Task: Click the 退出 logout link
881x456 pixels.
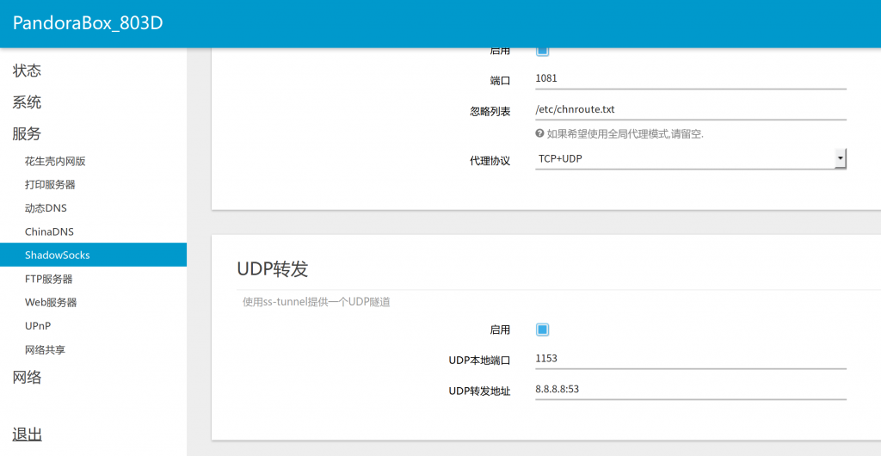Action: [27, 434]
